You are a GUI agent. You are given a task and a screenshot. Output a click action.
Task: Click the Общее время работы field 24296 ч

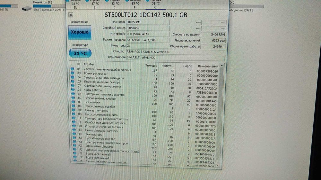pos(213,46)
